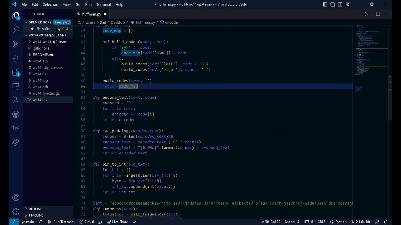Open the Source Control view icon
Screen dimensions: 401x225
tap(16, 44)
